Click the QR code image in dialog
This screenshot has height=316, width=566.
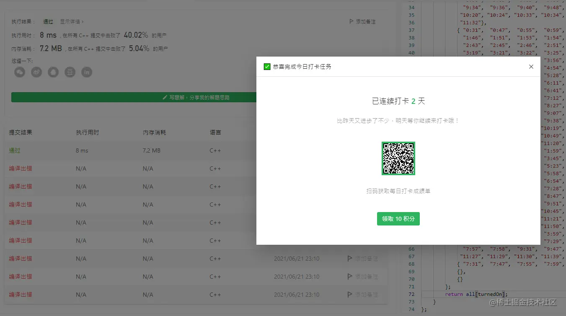pyautogui.click(x=398, y=158)
